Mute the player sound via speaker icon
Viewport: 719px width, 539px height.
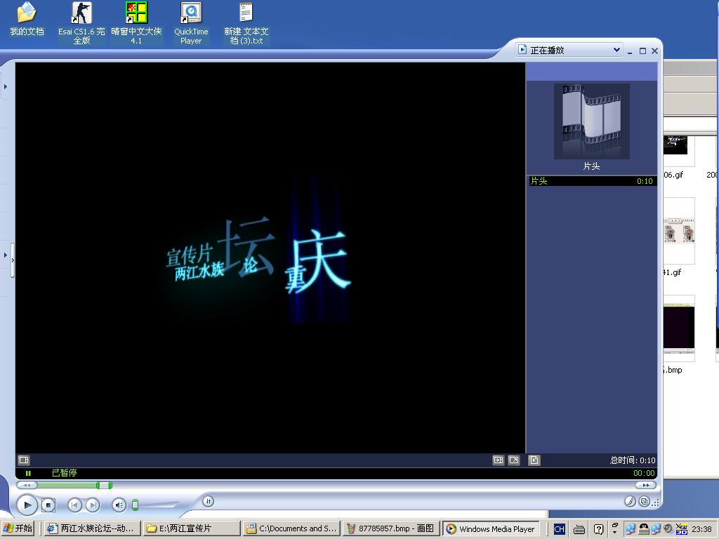click(x=119, y=505)
